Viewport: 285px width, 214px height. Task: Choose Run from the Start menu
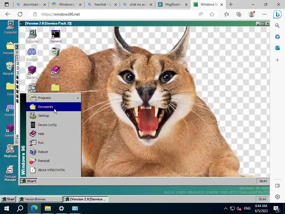point(54,143)
